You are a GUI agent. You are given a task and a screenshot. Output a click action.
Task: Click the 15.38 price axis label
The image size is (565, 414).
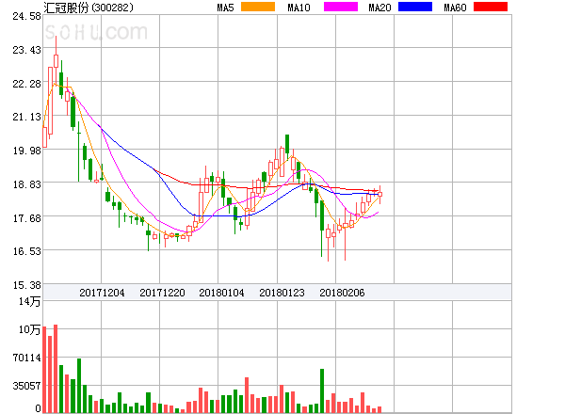coord(26,285)
